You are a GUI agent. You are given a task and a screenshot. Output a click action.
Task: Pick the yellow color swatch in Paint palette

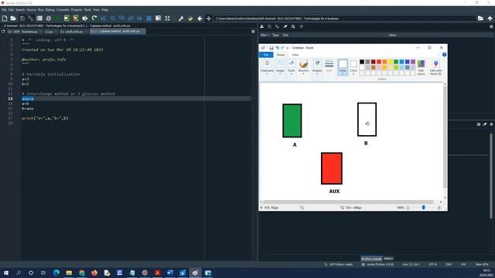pos(390,62)
